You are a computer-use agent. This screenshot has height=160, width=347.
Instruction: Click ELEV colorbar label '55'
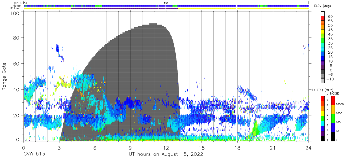pos(330,21)
